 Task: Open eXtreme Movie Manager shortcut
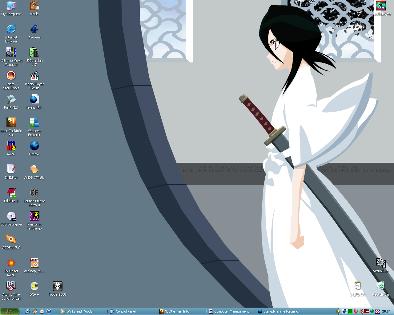click(x=11, y=57)
